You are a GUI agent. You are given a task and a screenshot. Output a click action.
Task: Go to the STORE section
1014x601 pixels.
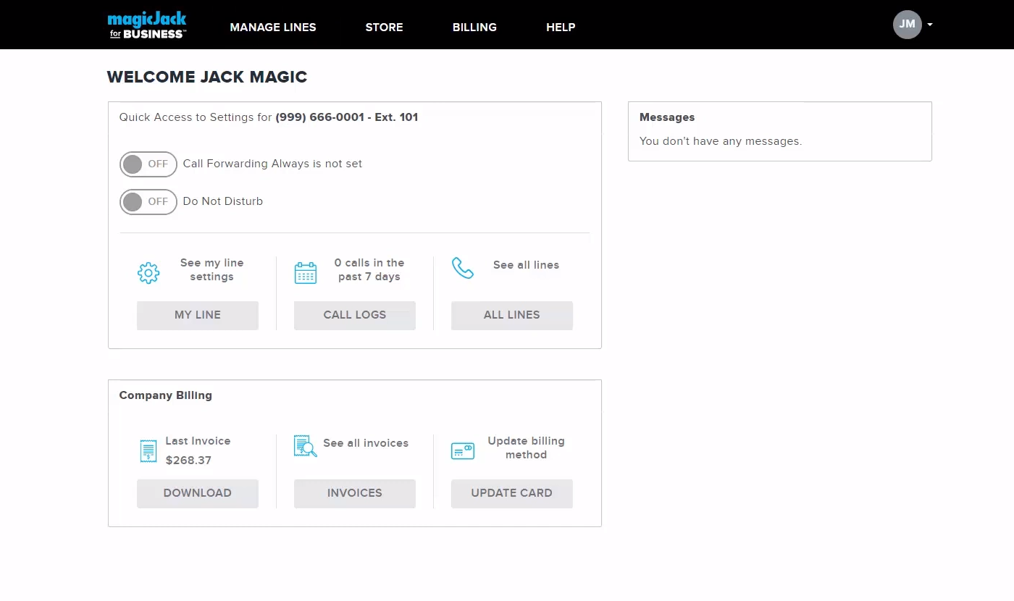tap(384, 28)
